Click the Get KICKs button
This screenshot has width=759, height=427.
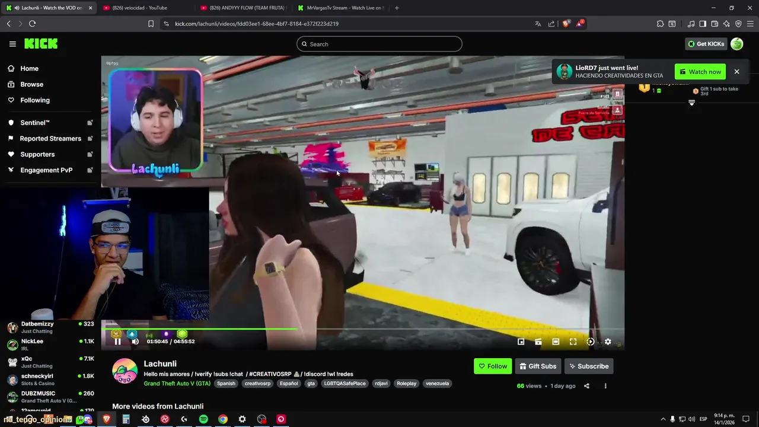[x=706, y=44]
